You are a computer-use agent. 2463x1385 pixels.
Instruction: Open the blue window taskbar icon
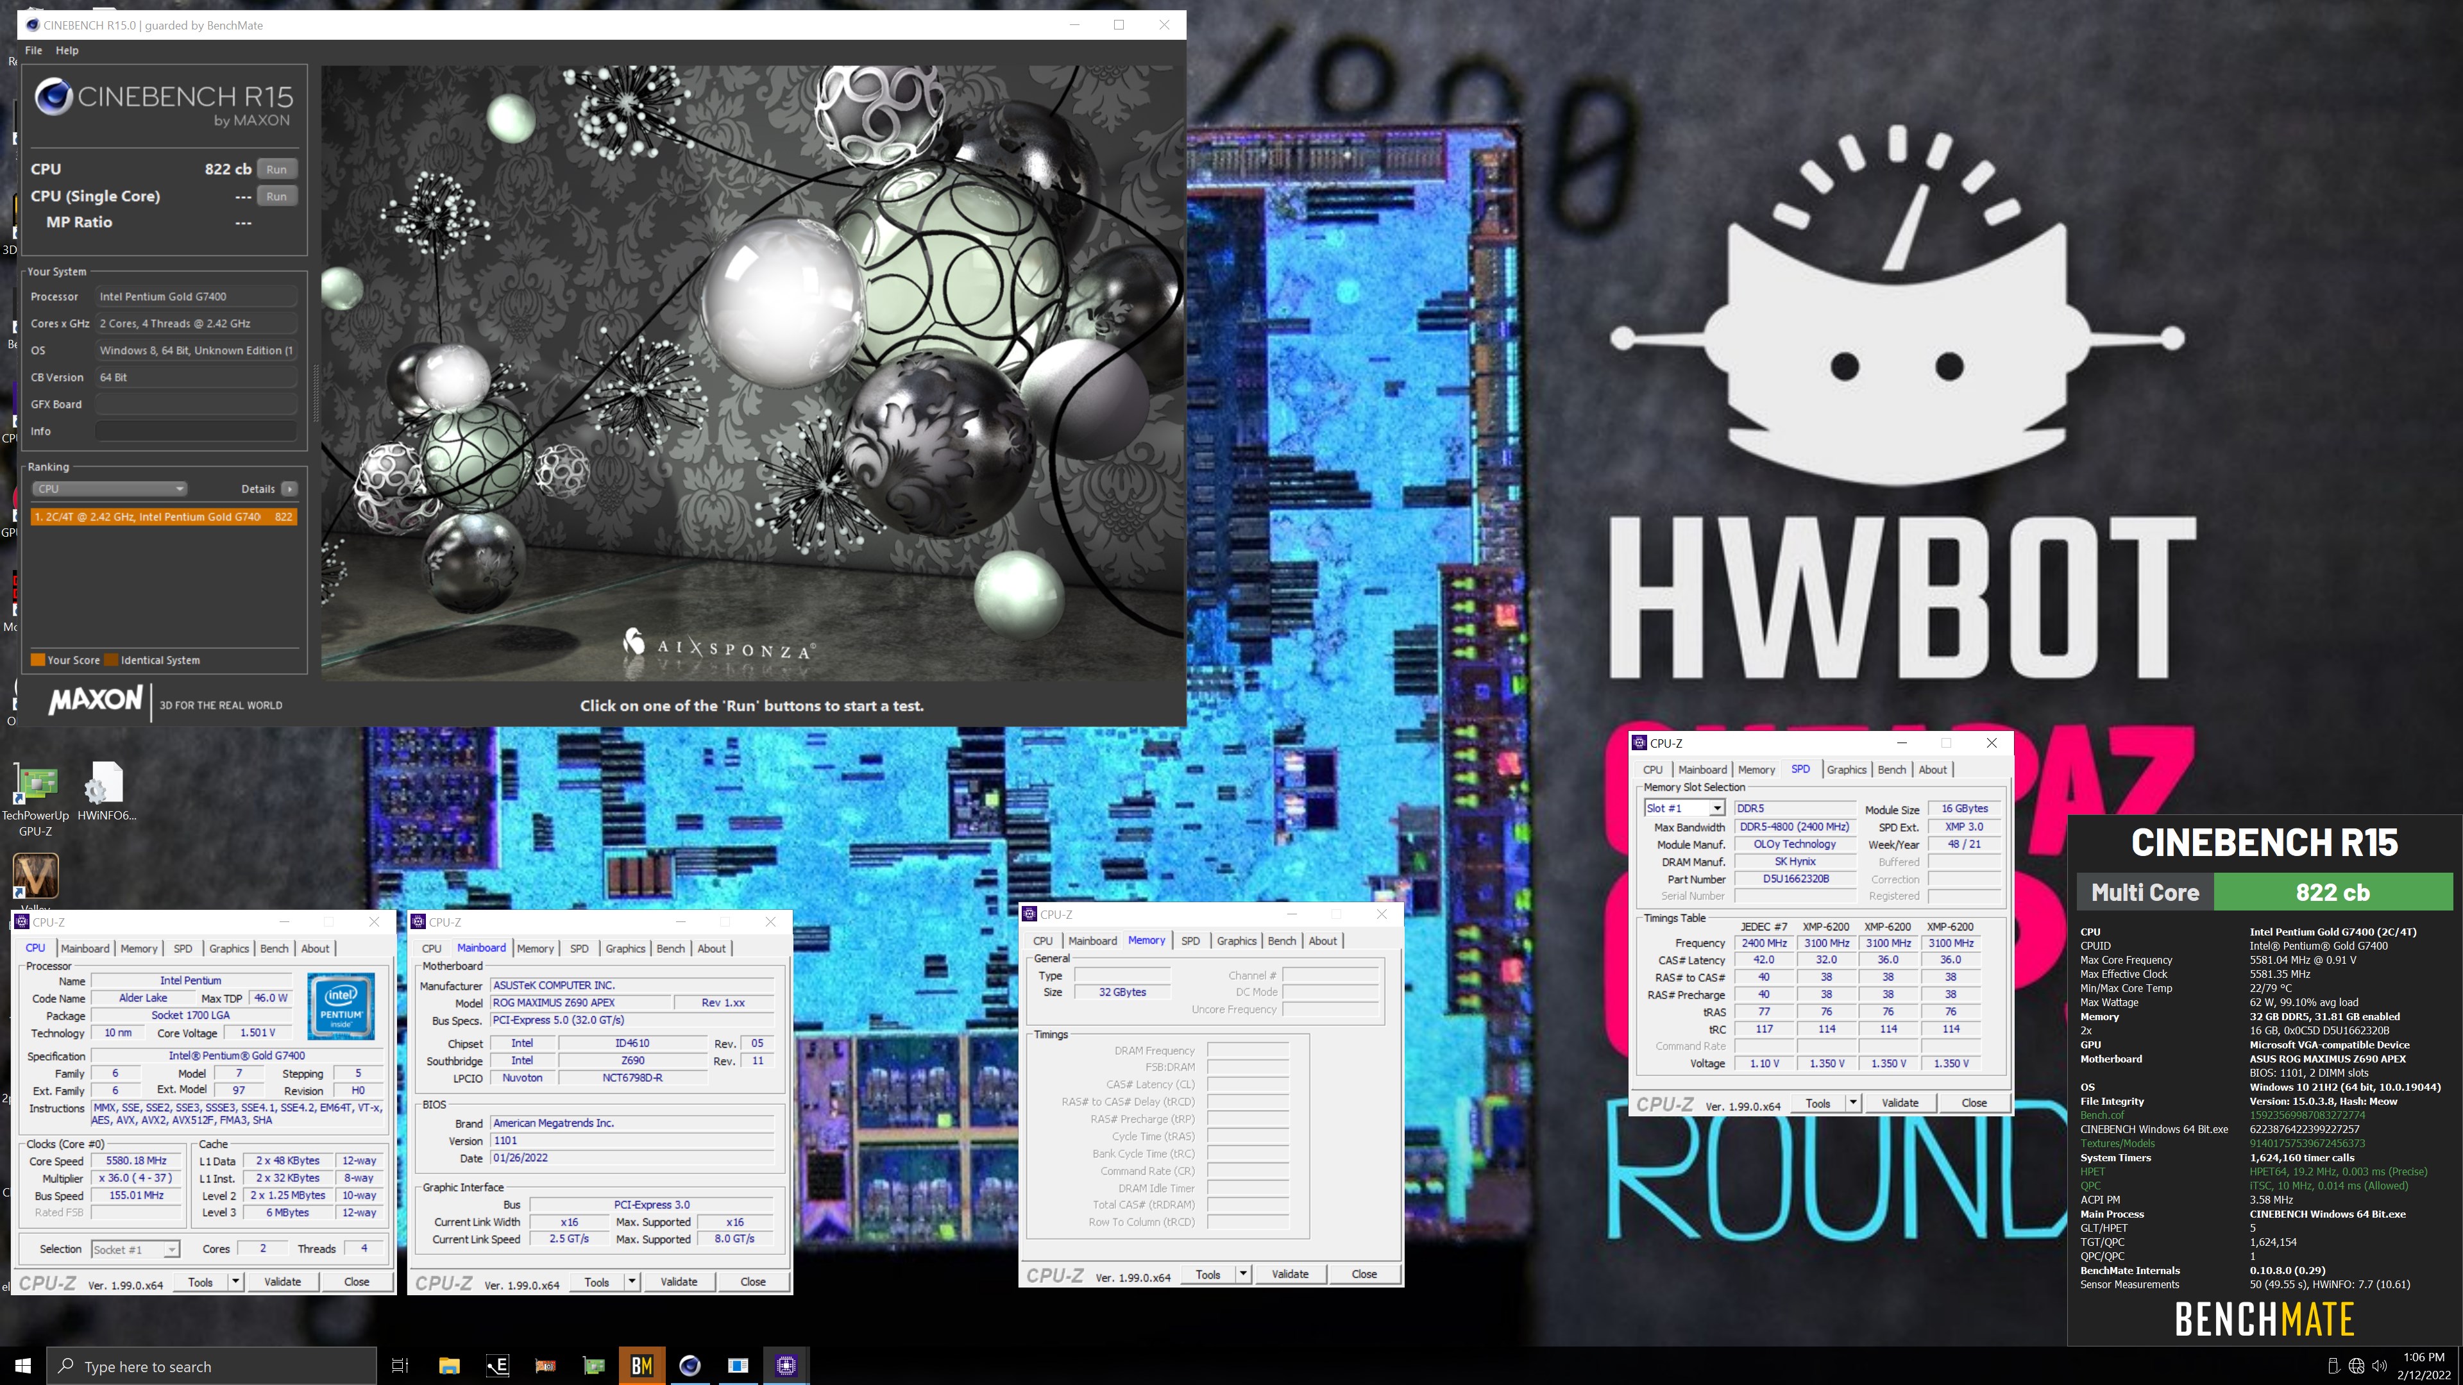pos(738,1366)
